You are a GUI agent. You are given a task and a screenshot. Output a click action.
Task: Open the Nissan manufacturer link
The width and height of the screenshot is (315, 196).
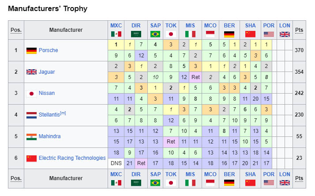point(47,93)
